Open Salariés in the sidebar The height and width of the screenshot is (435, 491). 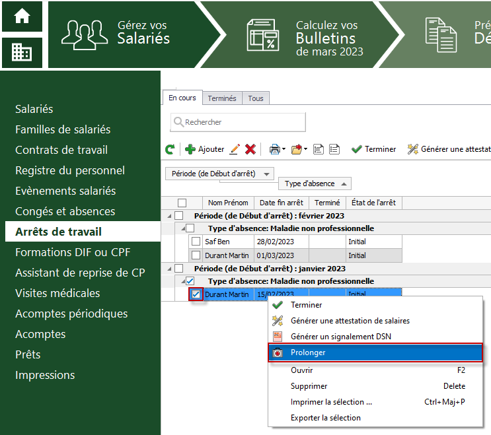point(34,109)
